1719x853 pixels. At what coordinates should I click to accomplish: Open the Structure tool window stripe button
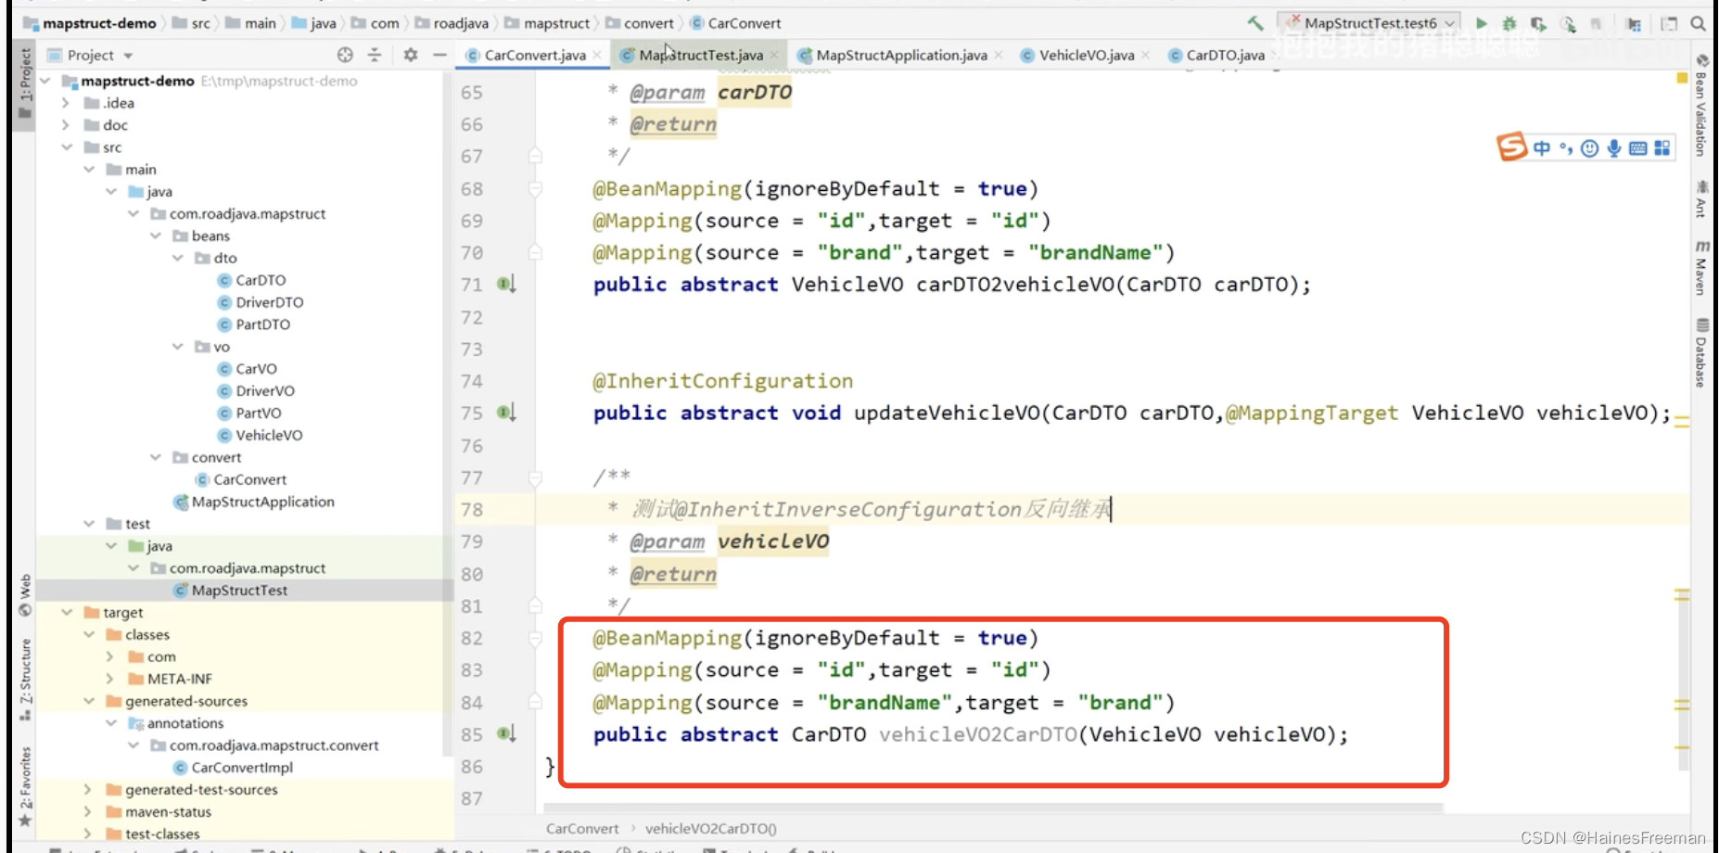click(x=25, y=681)
